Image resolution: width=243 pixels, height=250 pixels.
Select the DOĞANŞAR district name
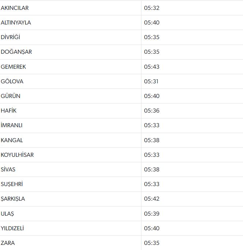[16, 52]
